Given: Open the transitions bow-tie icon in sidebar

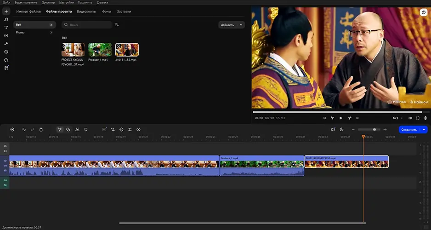Looking at the screenshot, I should tap(6, 35).
